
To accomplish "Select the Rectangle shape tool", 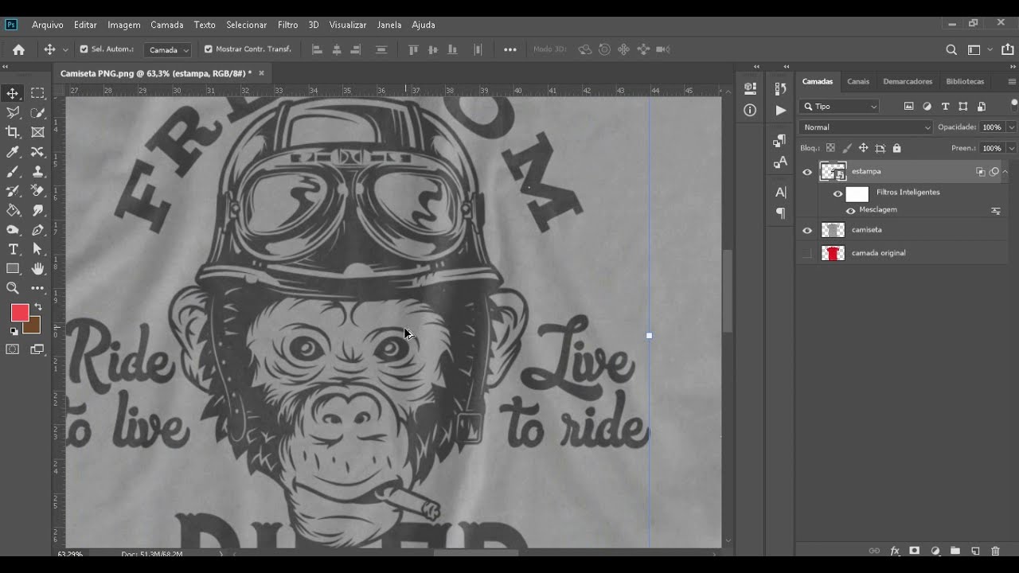I will [13, 269].
